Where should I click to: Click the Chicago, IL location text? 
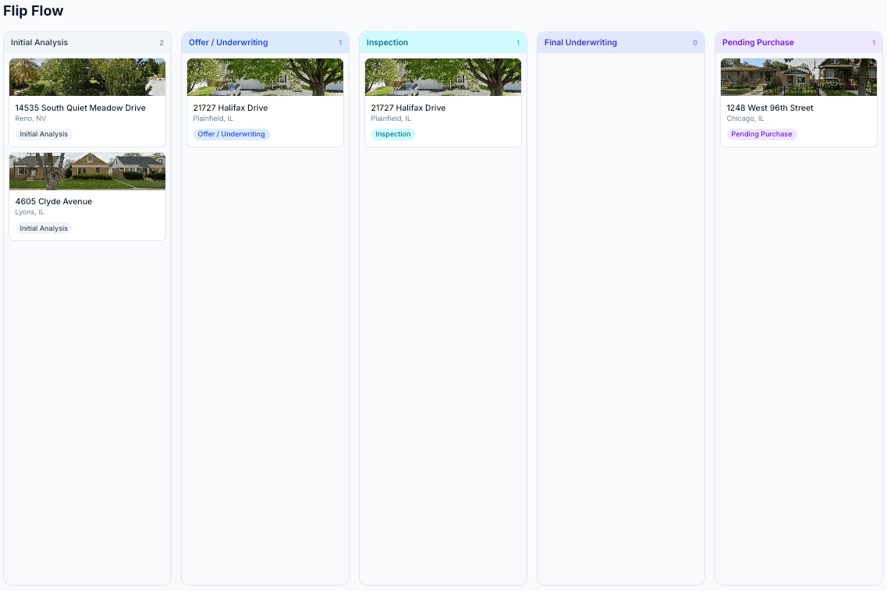(x=745, y=119)
